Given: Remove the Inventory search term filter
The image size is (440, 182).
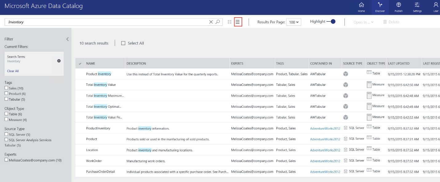Looking at the screenshot, I should [59, 61].
